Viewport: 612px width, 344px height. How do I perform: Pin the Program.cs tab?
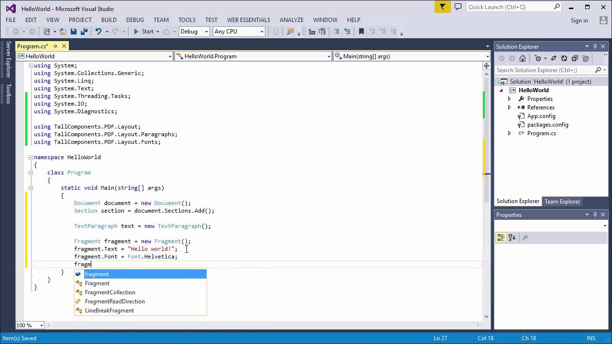click(x=55, y=46)
